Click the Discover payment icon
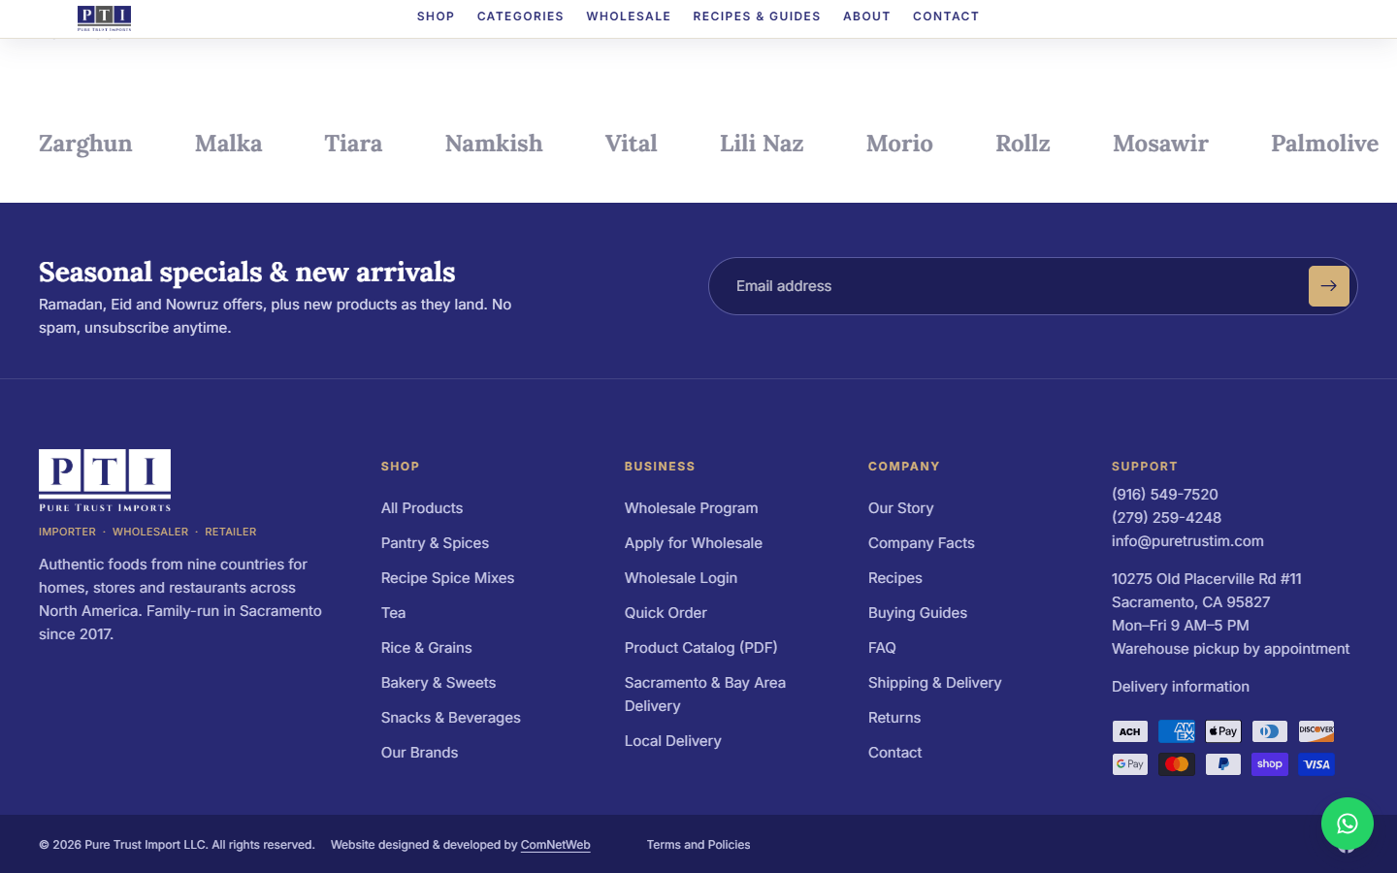Viewport: 1397px width, 873px height. coord(1316,731)
